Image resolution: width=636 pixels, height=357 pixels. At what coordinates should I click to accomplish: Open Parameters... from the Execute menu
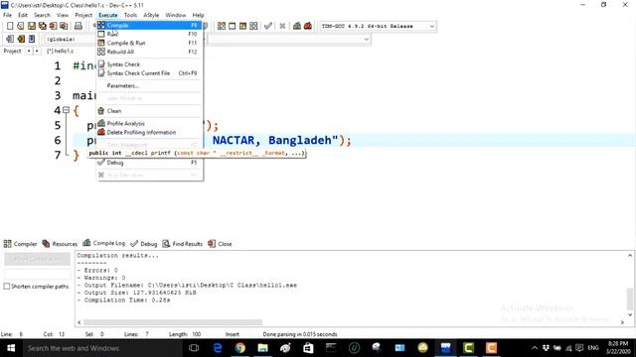(149, 86)
